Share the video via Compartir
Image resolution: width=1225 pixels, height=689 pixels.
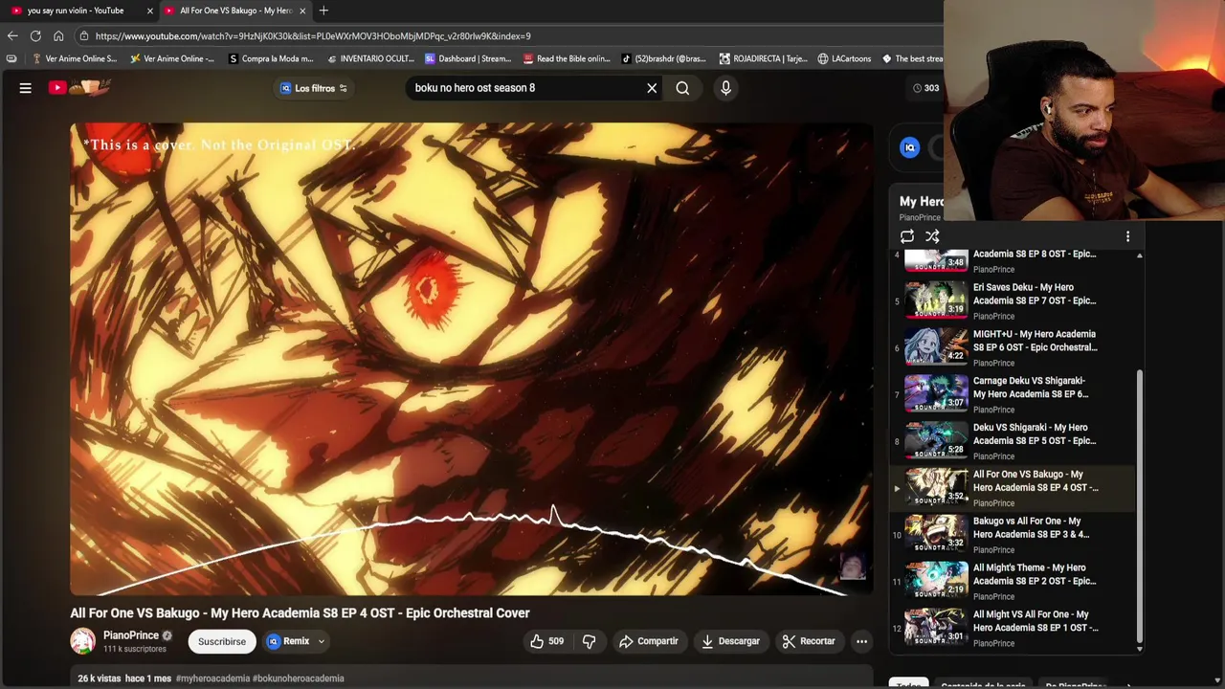click(x=648, y=641)
